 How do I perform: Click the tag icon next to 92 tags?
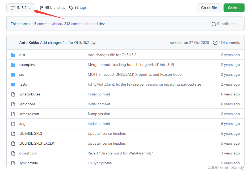click(71, 8)
